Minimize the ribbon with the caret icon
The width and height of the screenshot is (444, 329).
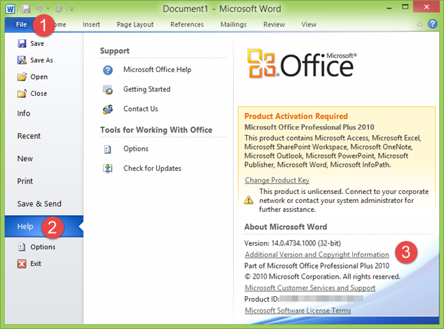coord(419,25)
